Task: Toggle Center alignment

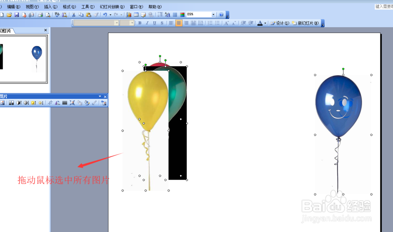Action: pos(179,23)
